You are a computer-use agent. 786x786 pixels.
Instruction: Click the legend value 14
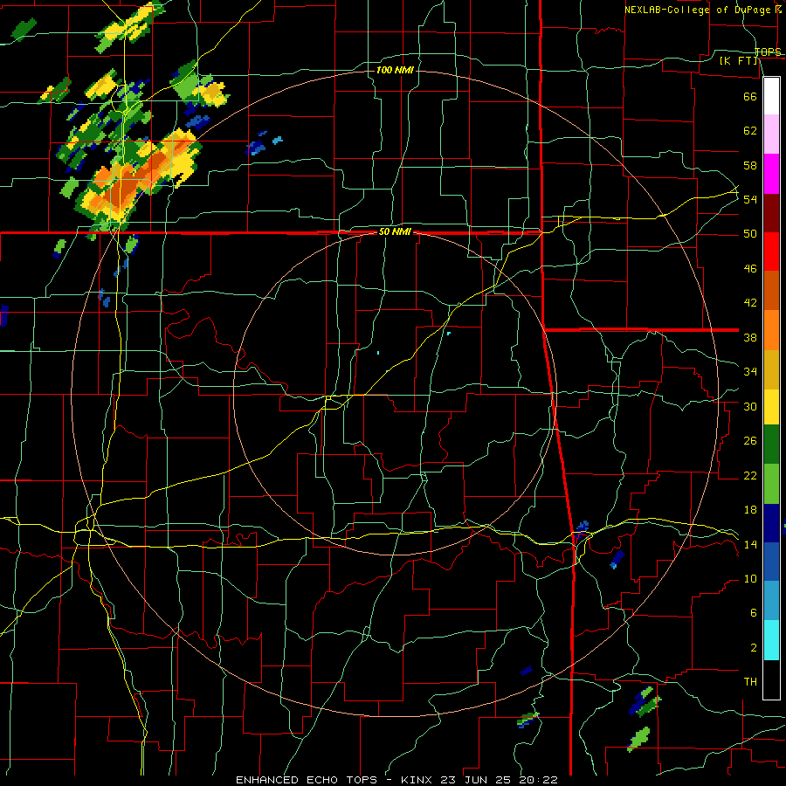click(750, 544)
